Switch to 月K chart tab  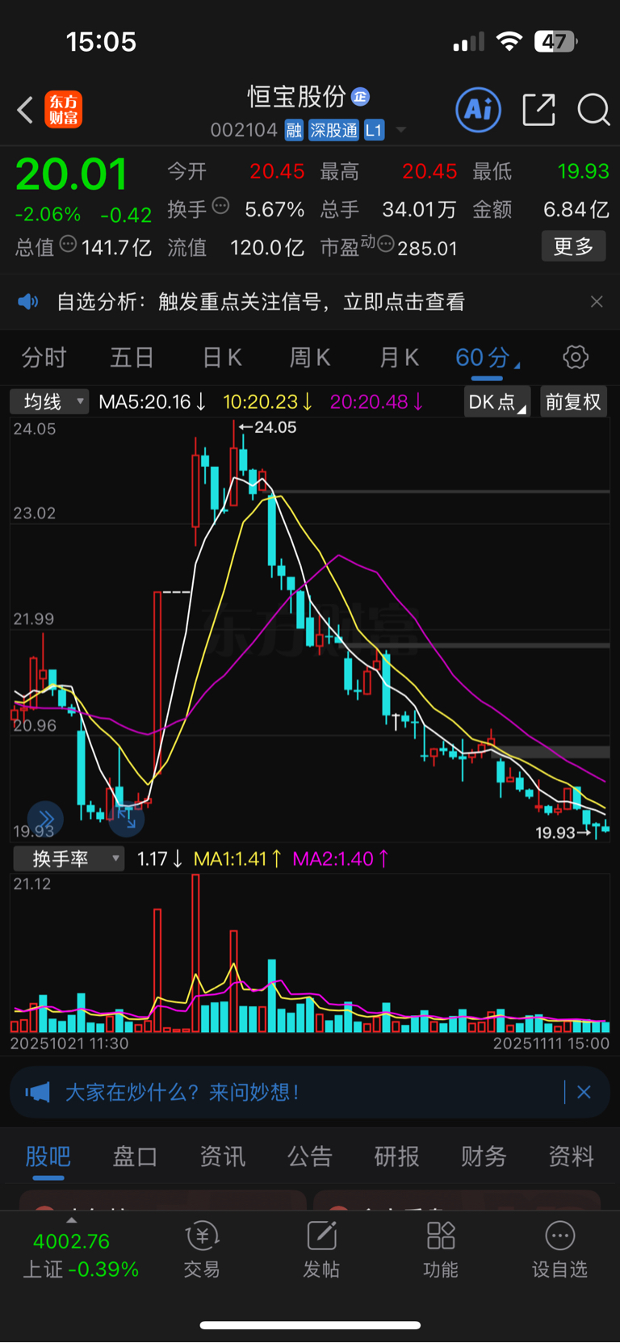tap(399, 357)
